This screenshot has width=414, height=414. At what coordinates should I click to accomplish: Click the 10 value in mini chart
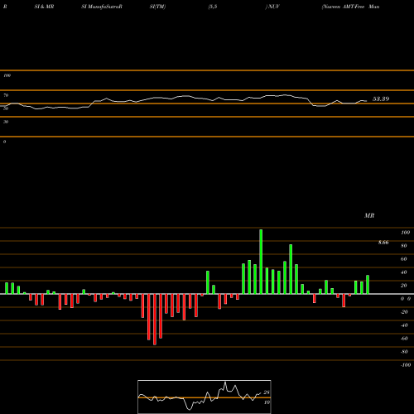(267, 402)
